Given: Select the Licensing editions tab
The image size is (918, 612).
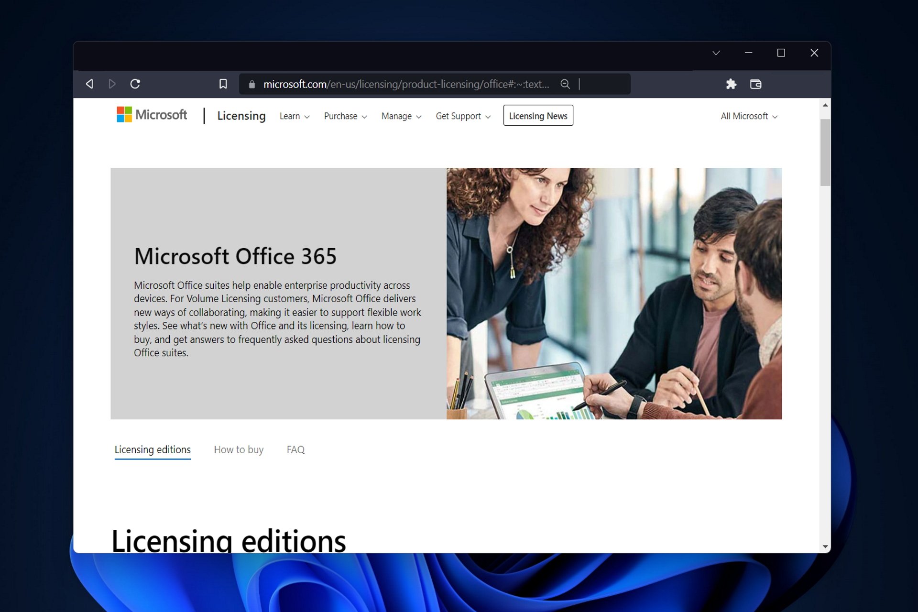Looking at the screenshot, I should pos(153,450).
